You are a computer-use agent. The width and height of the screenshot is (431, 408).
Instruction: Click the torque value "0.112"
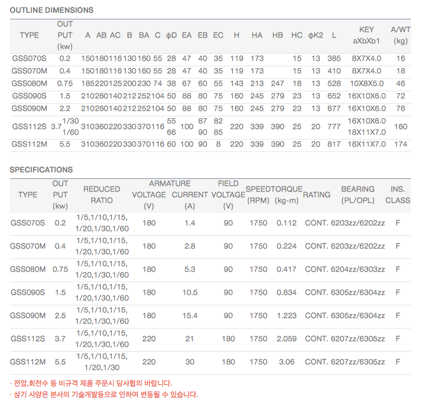point(287,223)
